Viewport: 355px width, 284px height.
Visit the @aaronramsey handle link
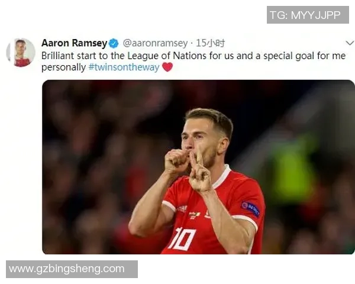[155, 43]
